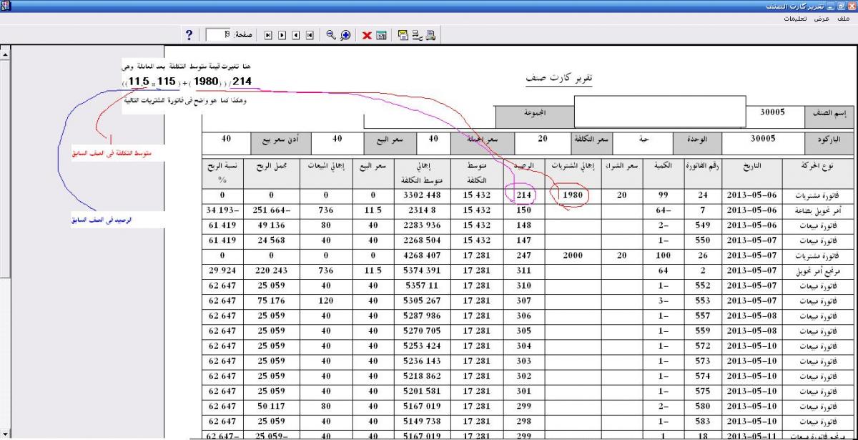This screenshot has width=858, height=440.
Task: Click the application icon in the title bar
Action: click(6, 6)
